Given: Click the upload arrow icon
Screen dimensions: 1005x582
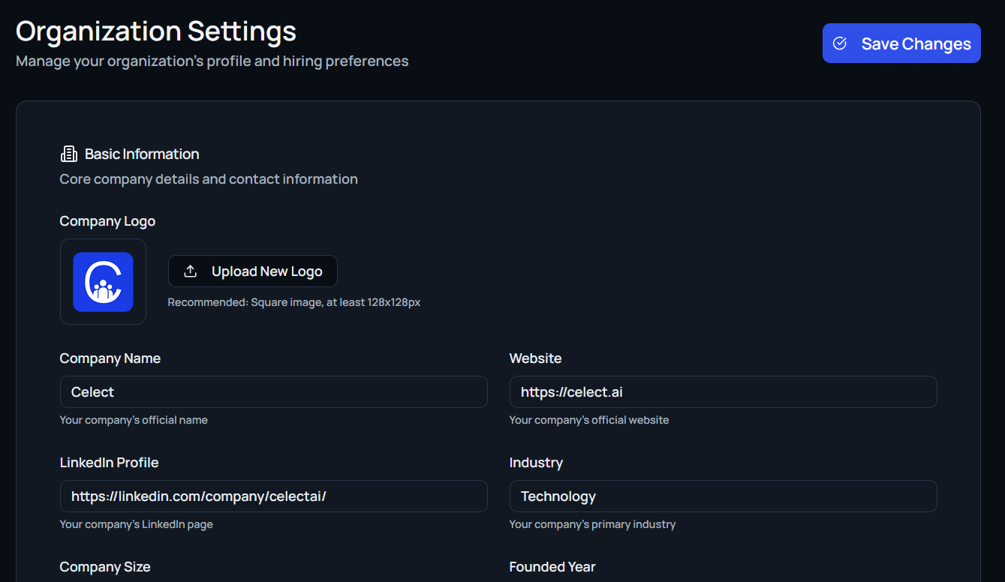Looking at the screenshot, I should coord(191,271).
